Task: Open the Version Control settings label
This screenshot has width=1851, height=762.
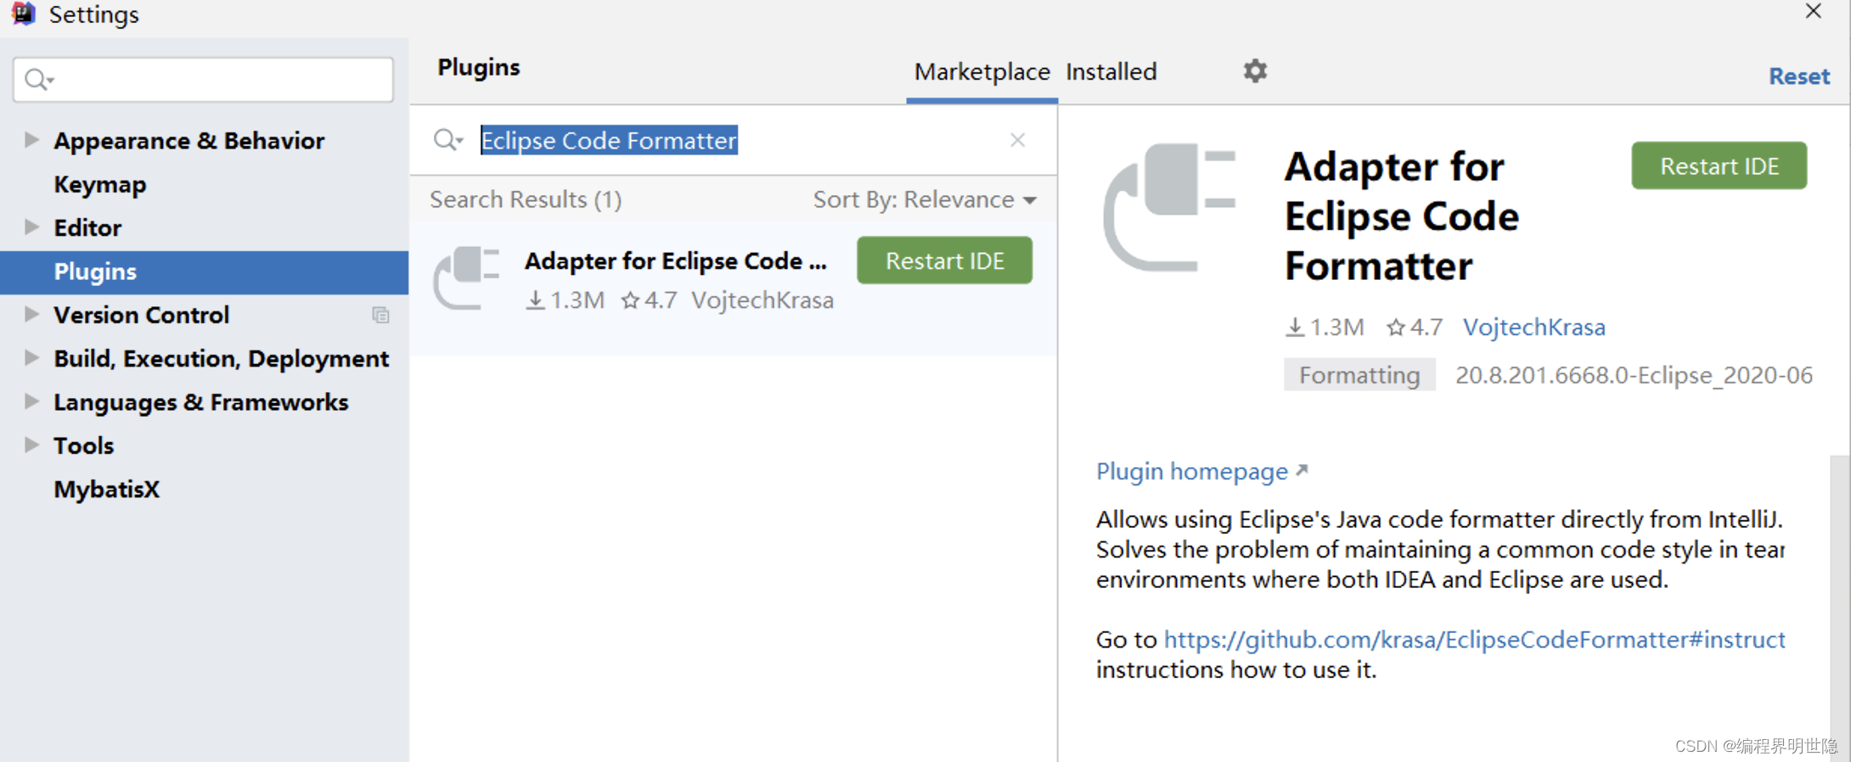Action: [x=141, y=316]
